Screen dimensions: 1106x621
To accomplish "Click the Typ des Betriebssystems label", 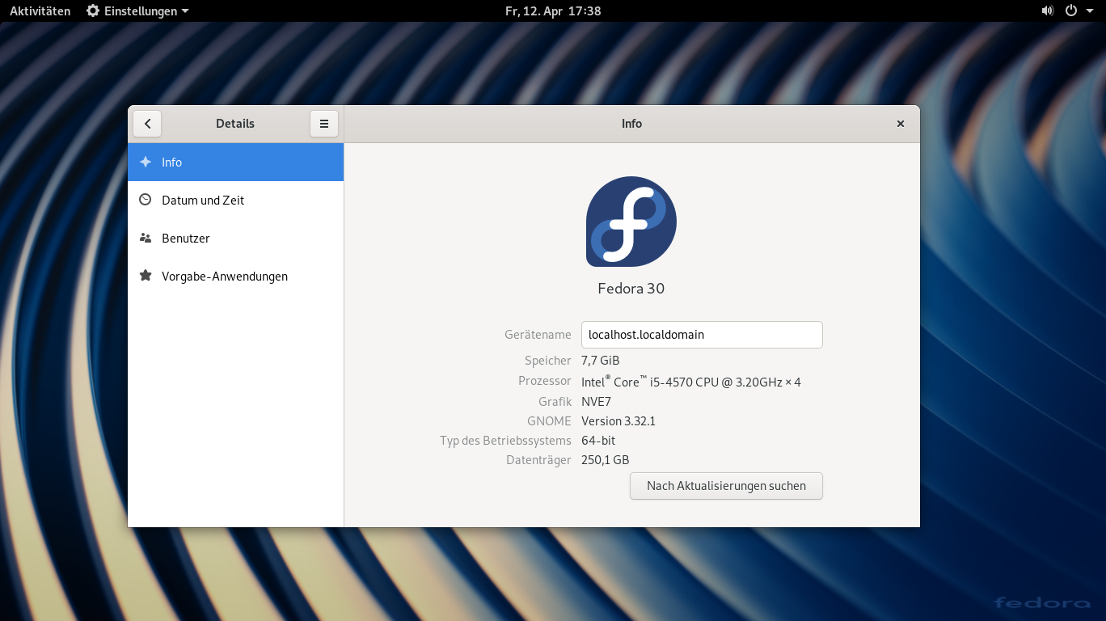I will point(505,441).
